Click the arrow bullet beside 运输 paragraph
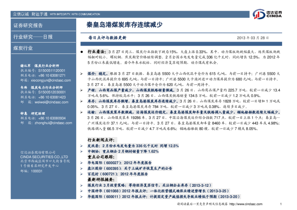This screenshot has height=210, width=297. pos(82,112)
